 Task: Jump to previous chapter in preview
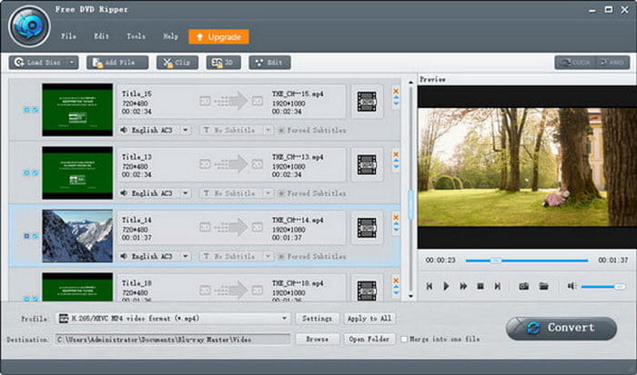[429, 286]
